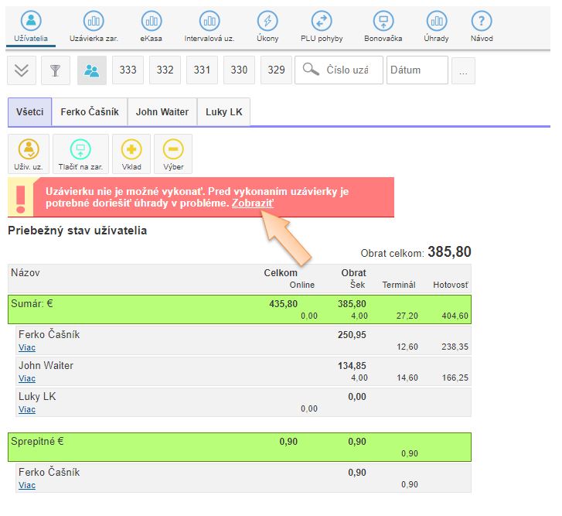Click the Vklad deposit button
This screenshot has width=562, height=516.
click(x=131, y=154)
